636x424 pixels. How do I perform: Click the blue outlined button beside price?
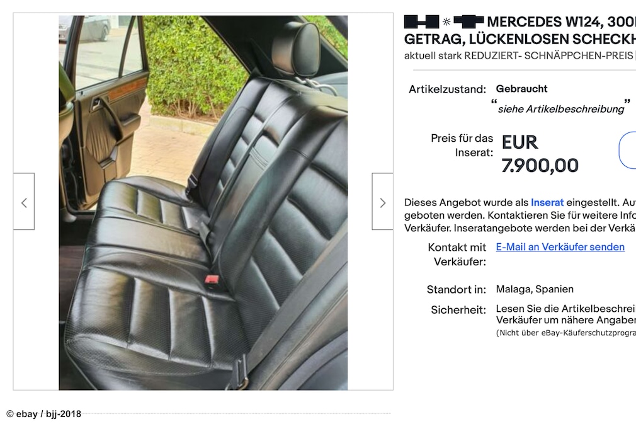(x=627, y=150)
